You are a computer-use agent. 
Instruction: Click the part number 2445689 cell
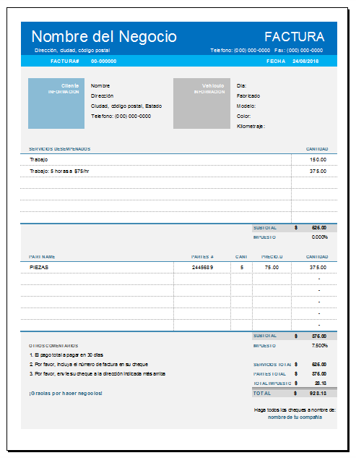(x=202, y=267)
